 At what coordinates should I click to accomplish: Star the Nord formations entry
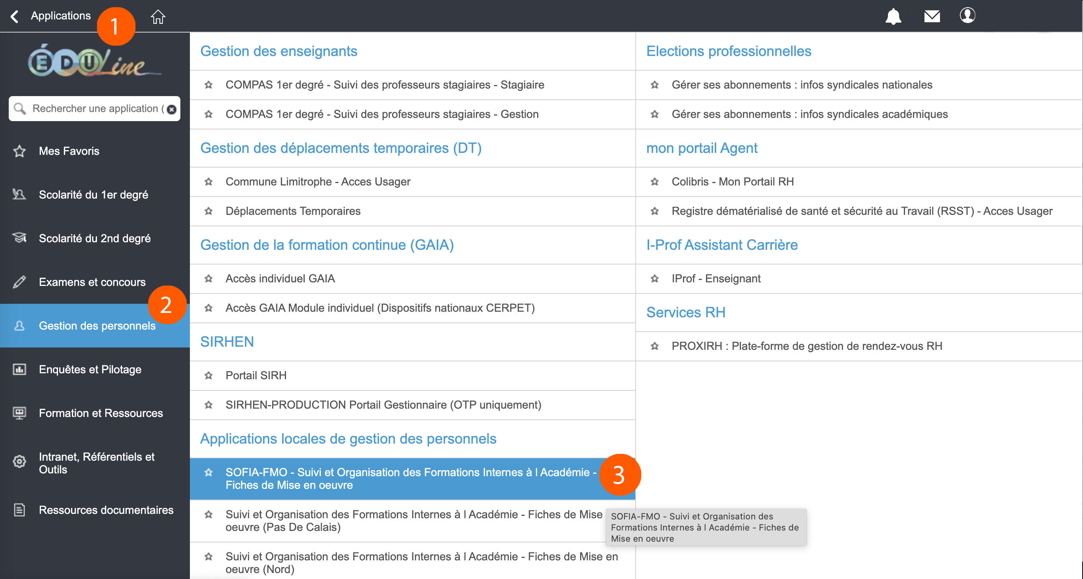tap(209, 557)
